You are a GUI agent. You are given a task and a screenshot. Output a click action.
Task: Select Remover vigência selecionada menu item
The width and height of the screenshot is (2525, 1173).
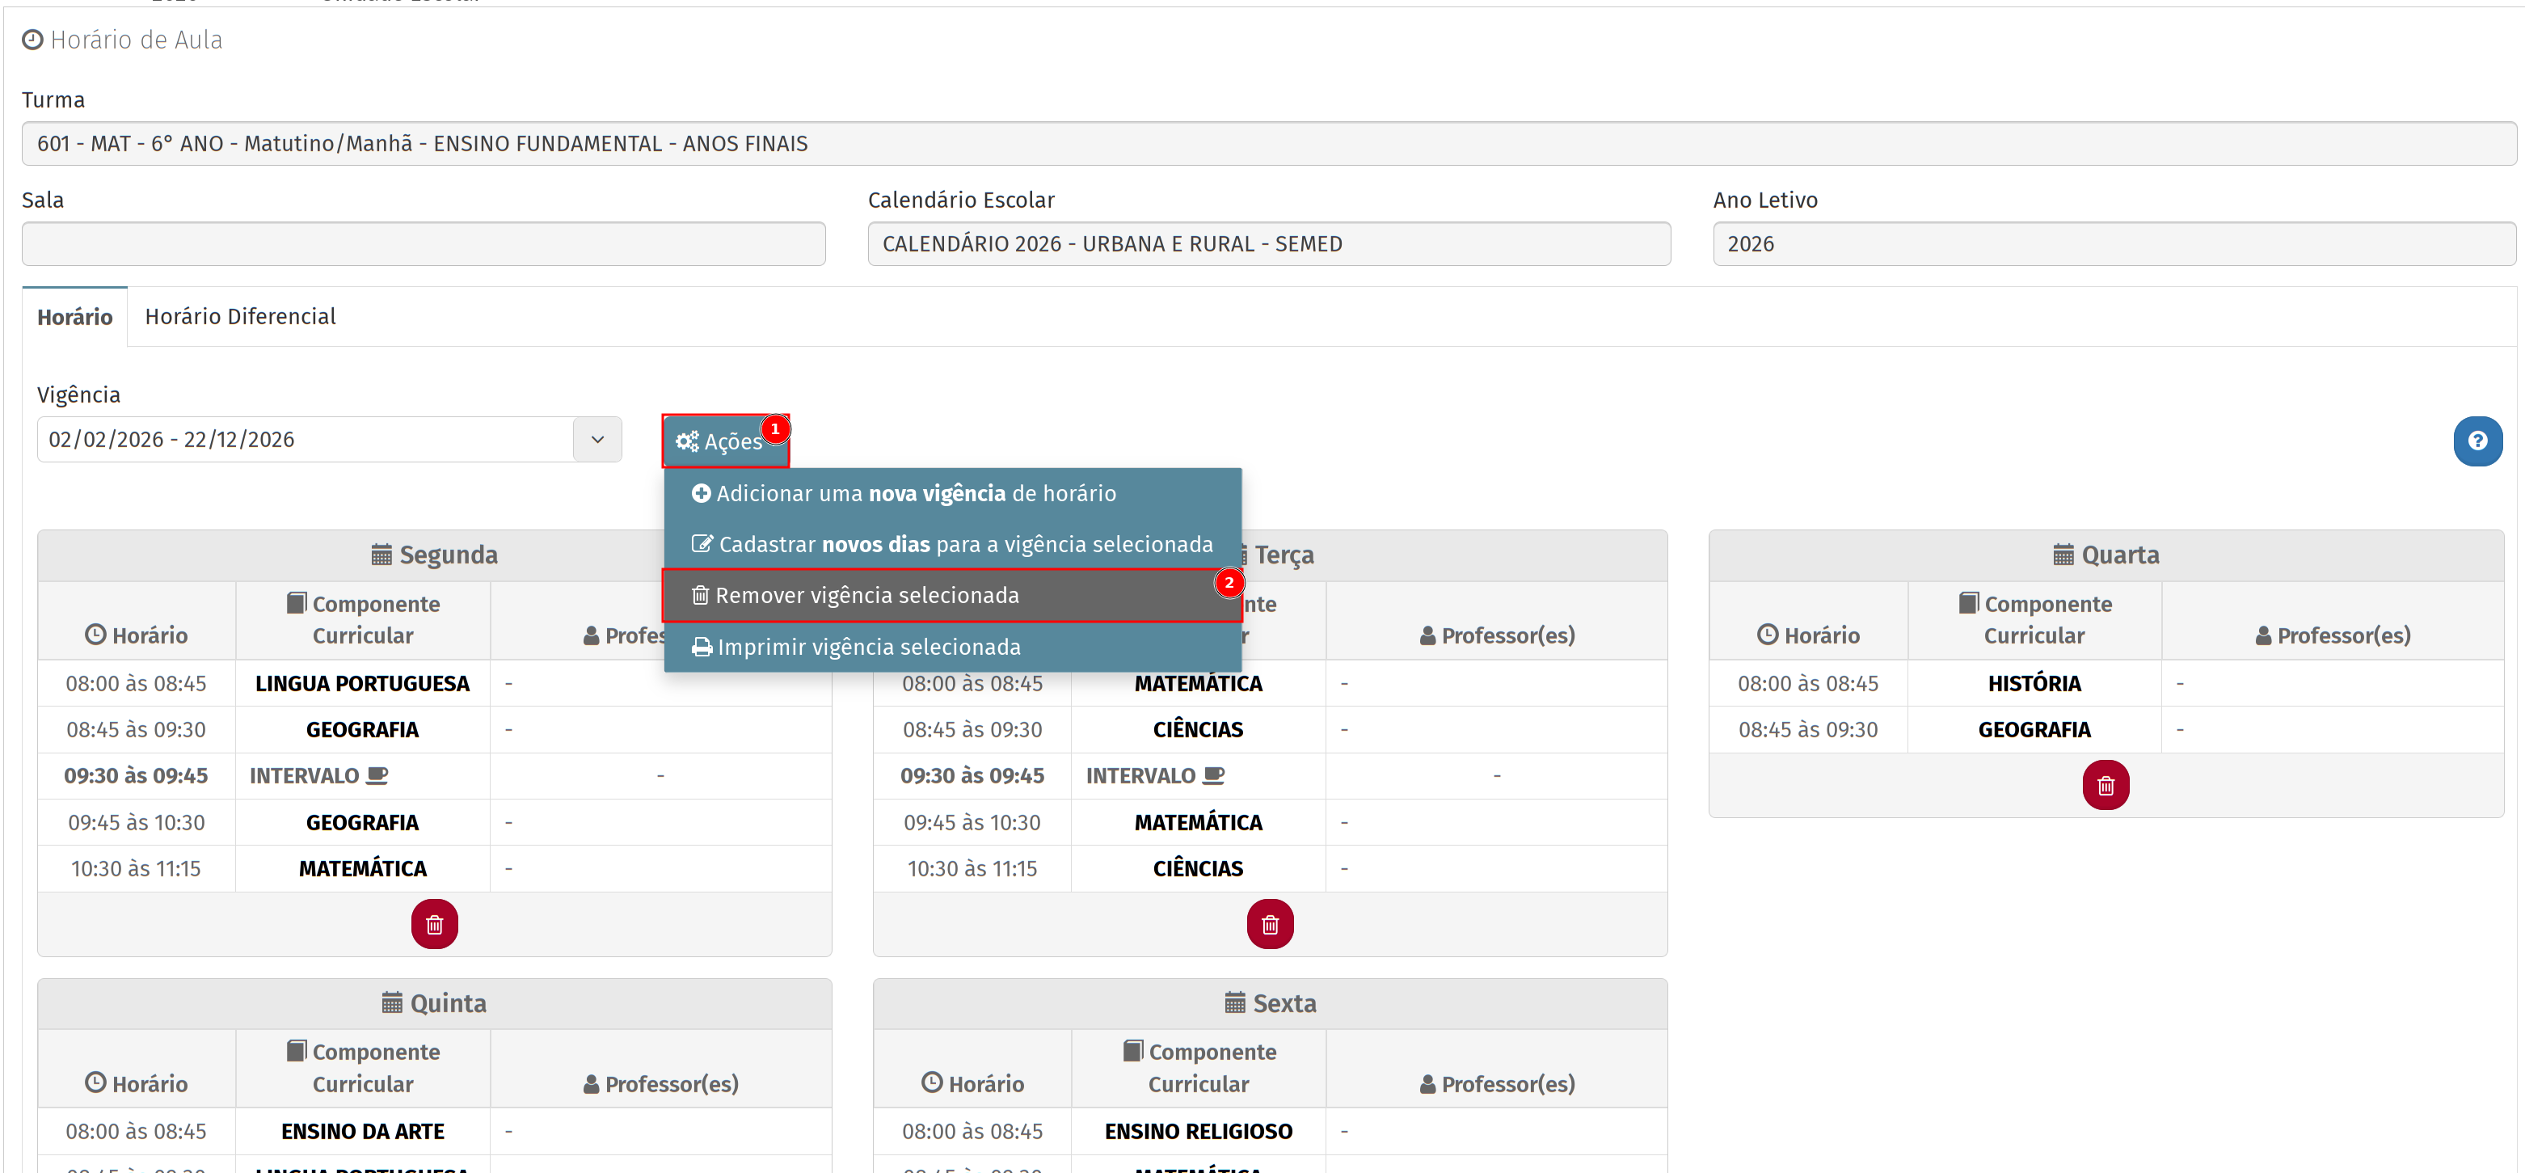pyautogui.click(x=866, y=595)
